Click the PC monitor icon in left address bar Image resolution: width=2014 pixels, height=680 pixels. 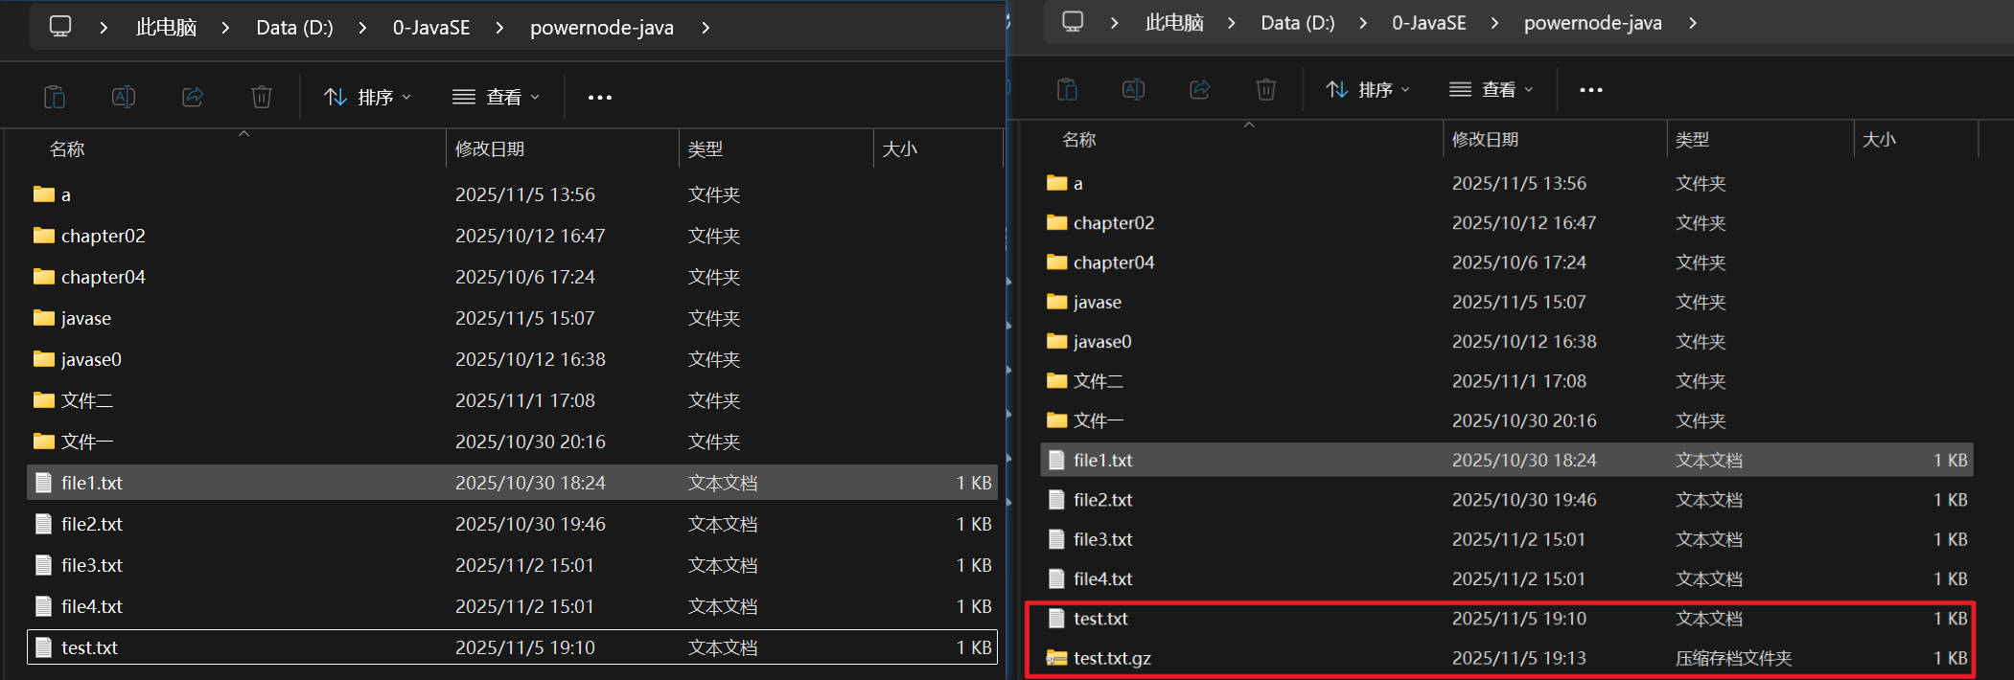click(x=60, y=27)
